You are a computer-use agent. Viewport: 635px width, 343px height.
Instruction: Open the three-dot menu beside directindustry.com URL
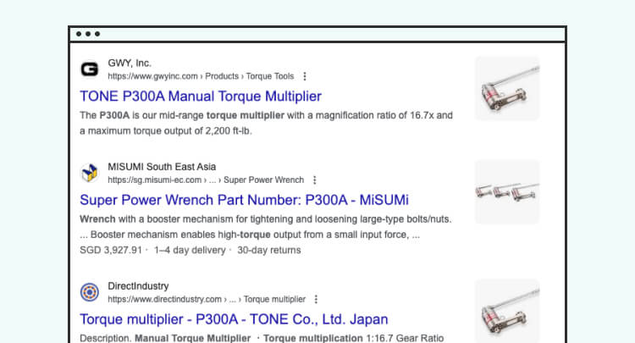[x=316, y=299]
